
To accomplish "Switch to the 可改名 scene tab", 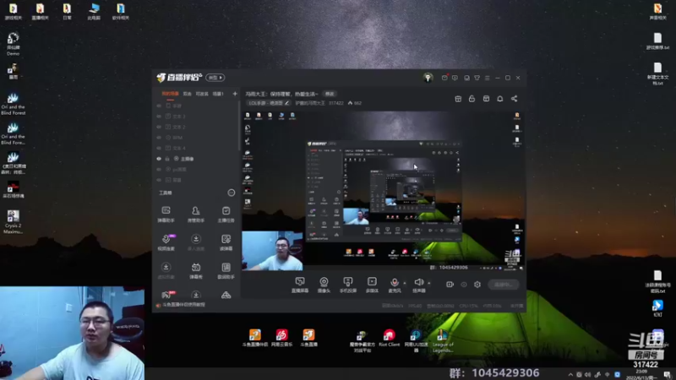I will [202, 94].
